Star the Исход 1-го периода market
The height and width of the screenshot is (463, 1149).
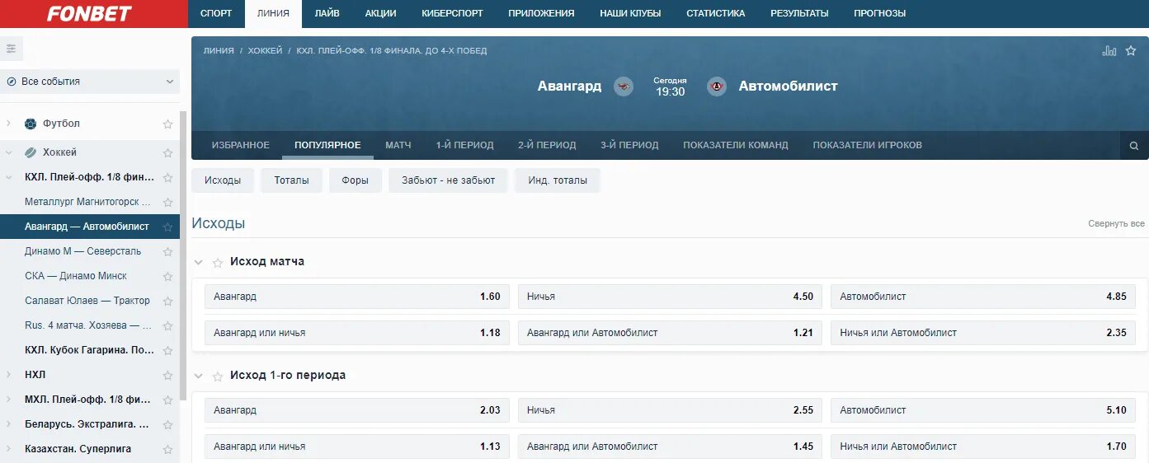click(218, 376)
